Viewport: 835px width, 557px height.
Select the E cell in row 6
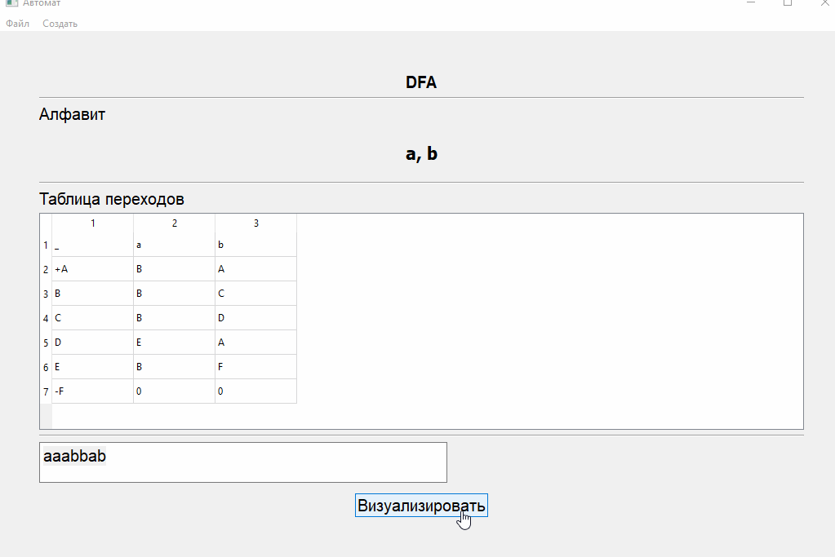[x=91, y=366]
